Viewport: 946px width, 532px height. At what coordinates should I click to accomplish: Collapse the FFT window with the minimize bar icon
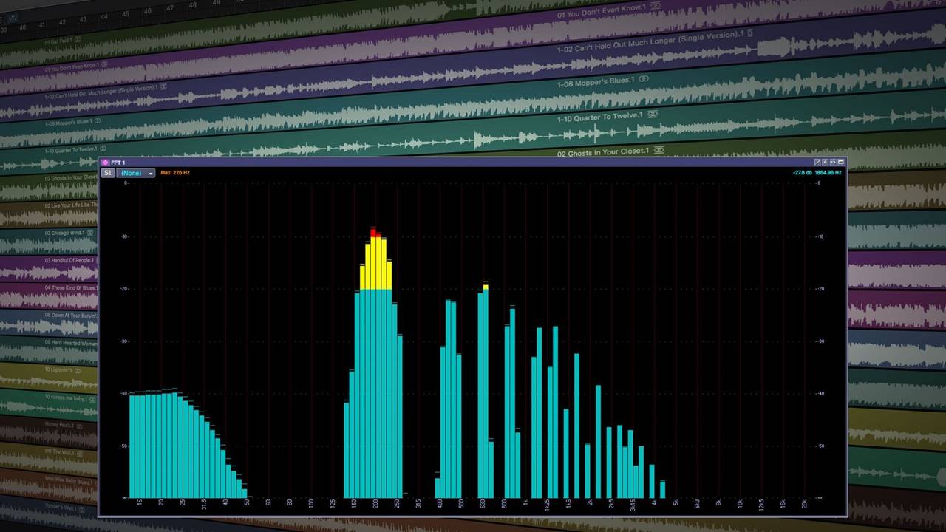point(843,162)
